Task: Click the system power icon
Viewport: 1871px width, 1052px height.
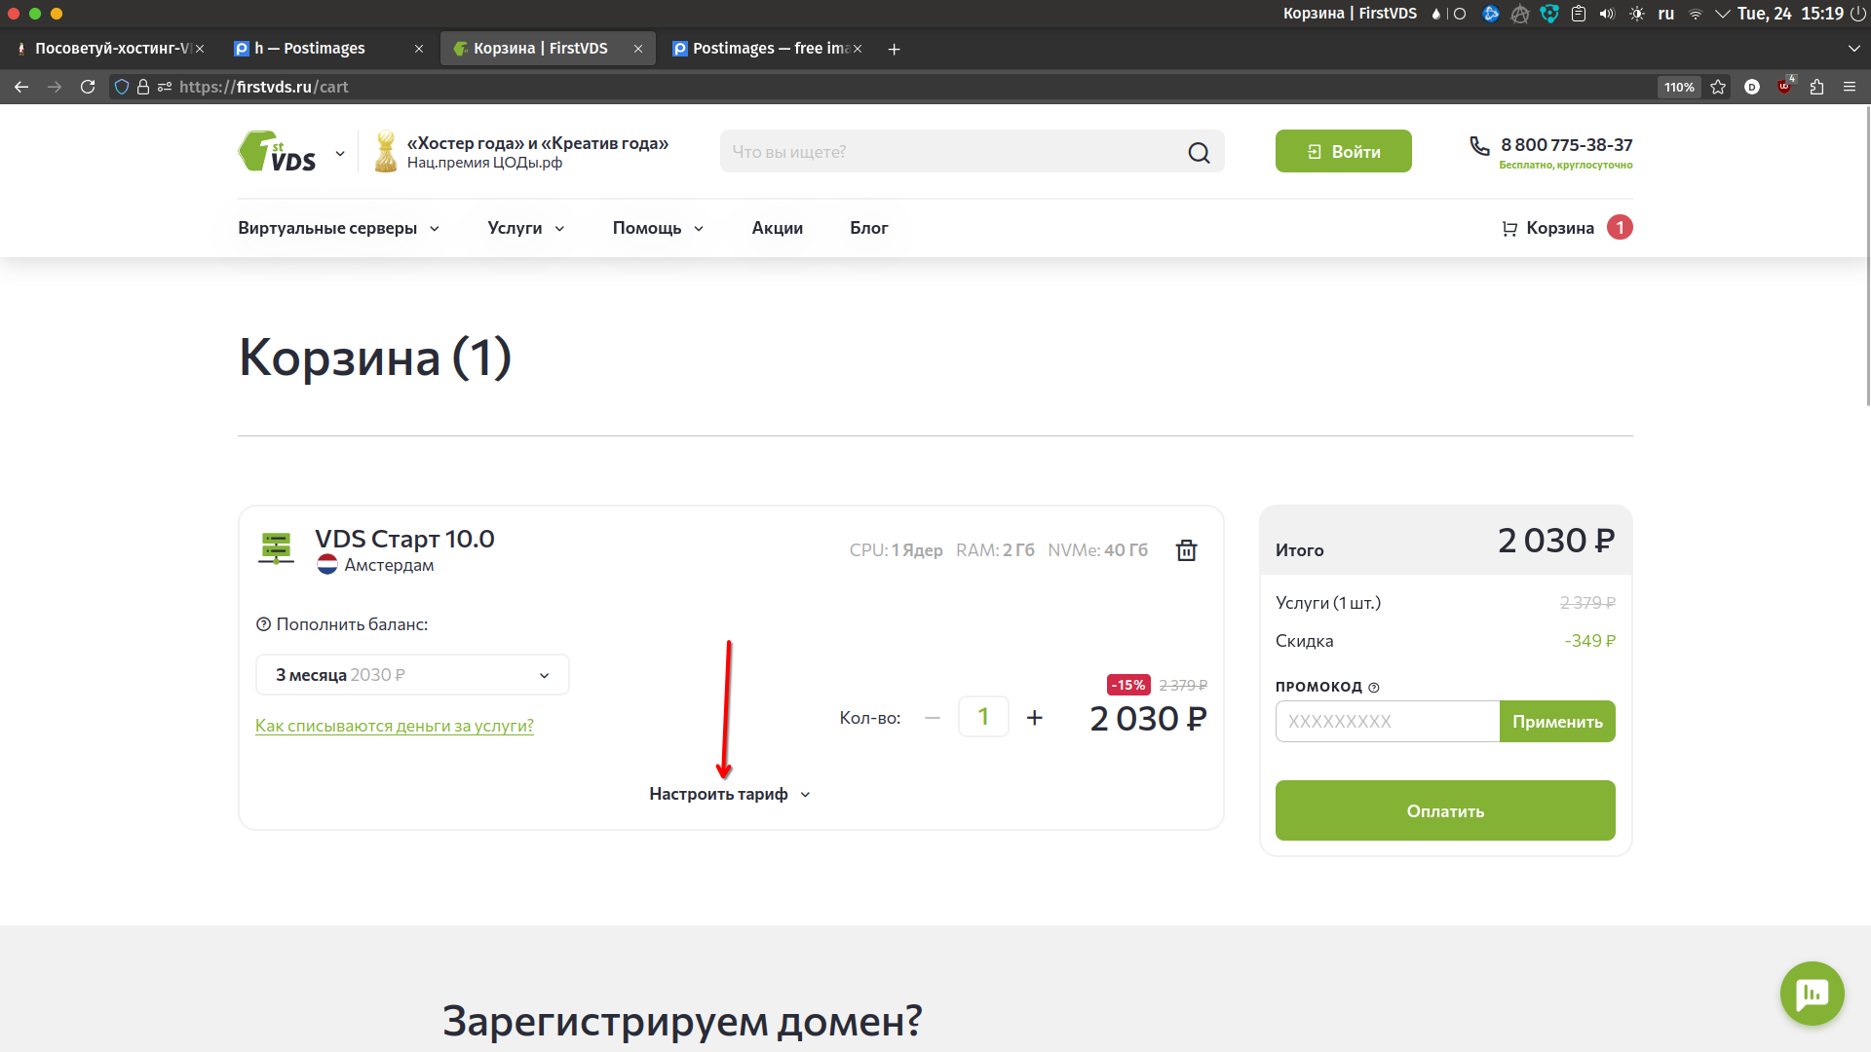Action: click(x=1857, y=14)
